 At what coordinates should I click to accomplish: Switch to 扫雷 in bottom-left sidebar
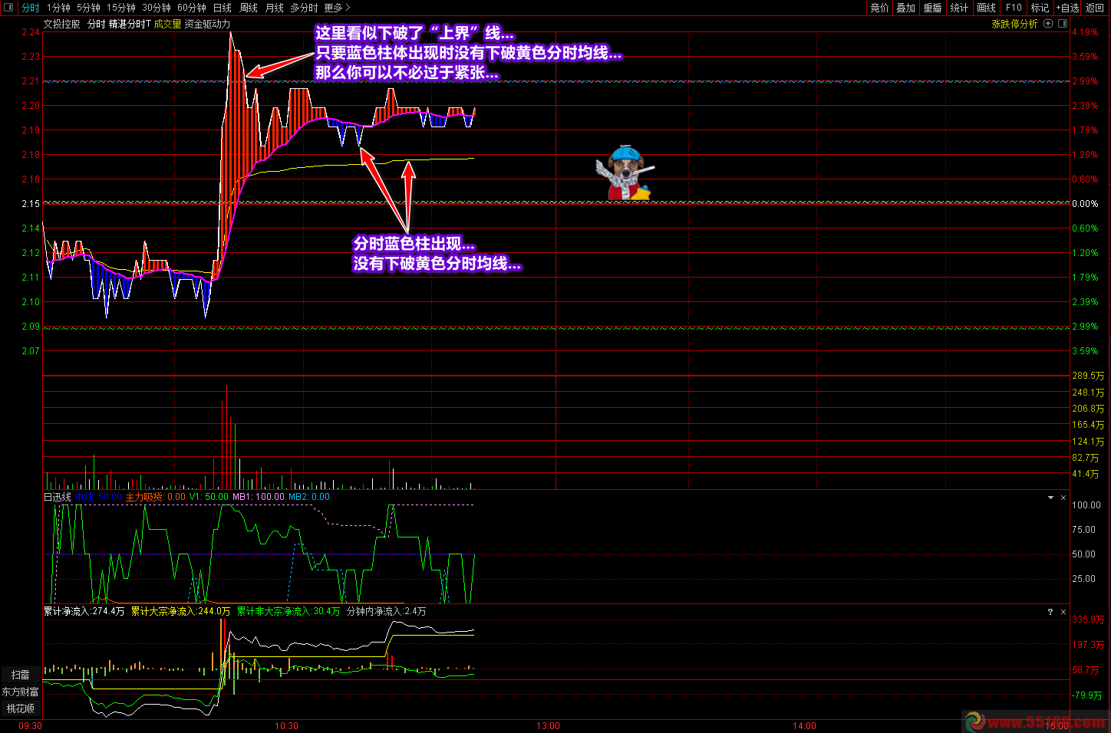click(x=21, y=675)
